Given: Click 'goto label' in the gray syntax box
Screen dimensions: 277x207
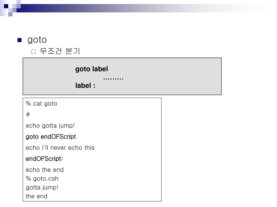Looking at the screenshot, I should pos(91,69).
